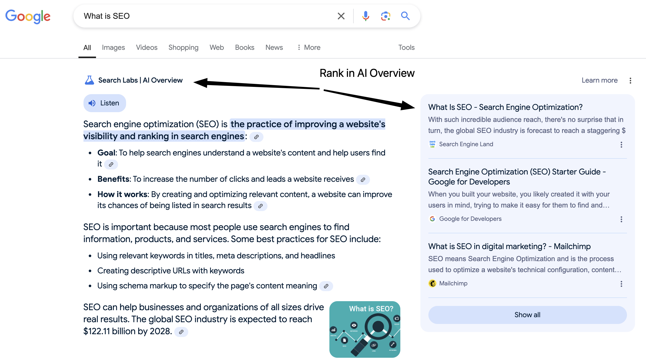Open the Learn more link

pyautogui.click(x=599, y=80)
